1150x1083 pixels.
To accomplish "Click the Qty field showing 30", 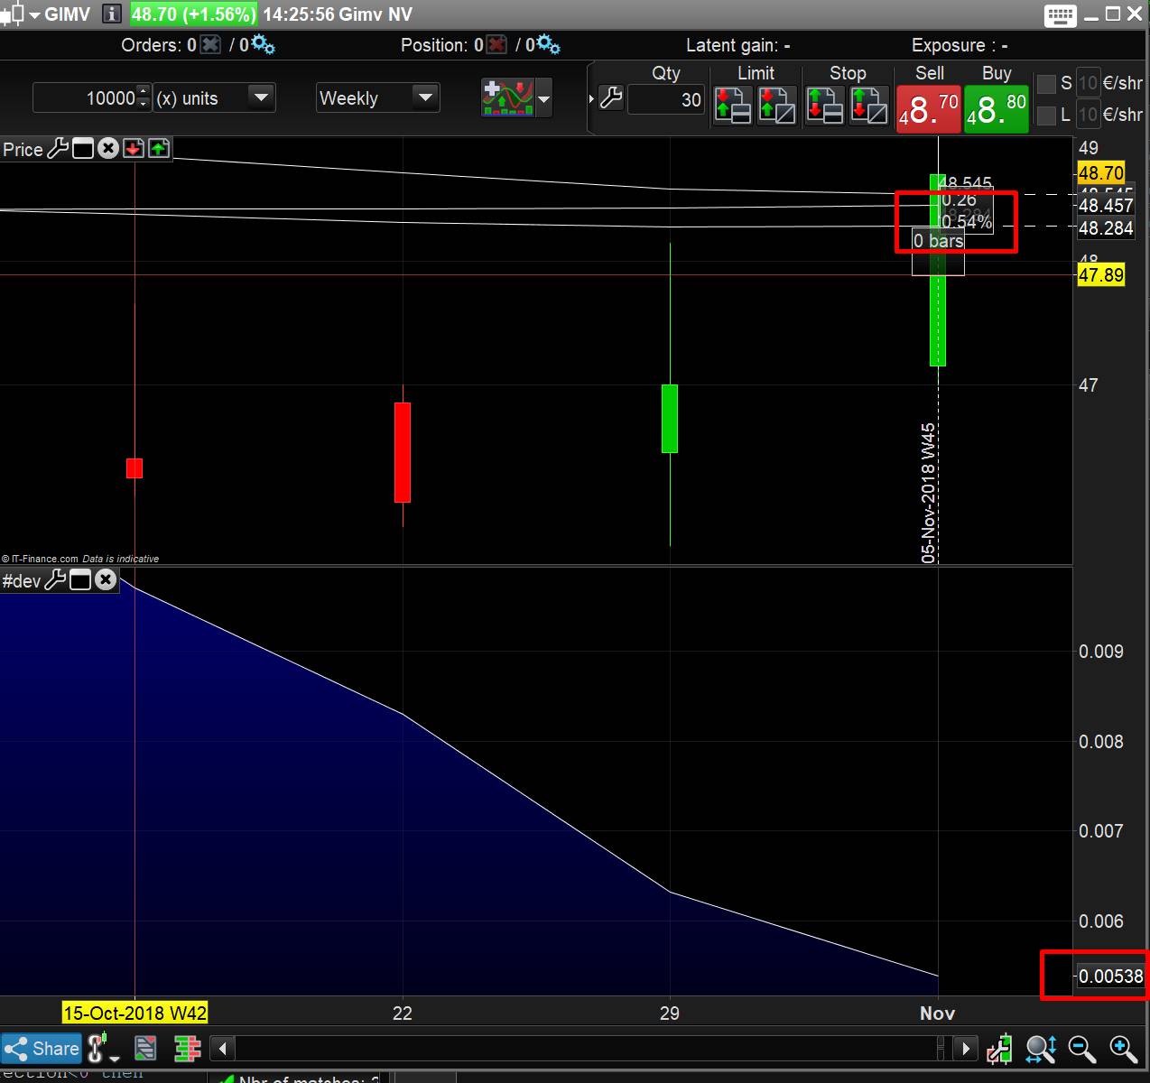I will tap(665, 99).
